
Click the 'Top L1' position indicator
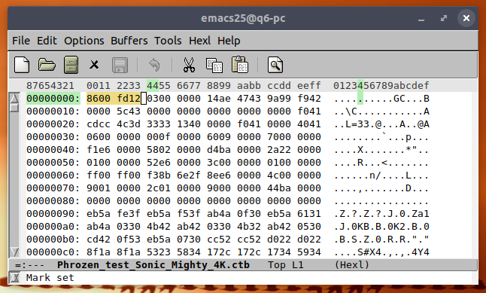(x=285, y=265)
